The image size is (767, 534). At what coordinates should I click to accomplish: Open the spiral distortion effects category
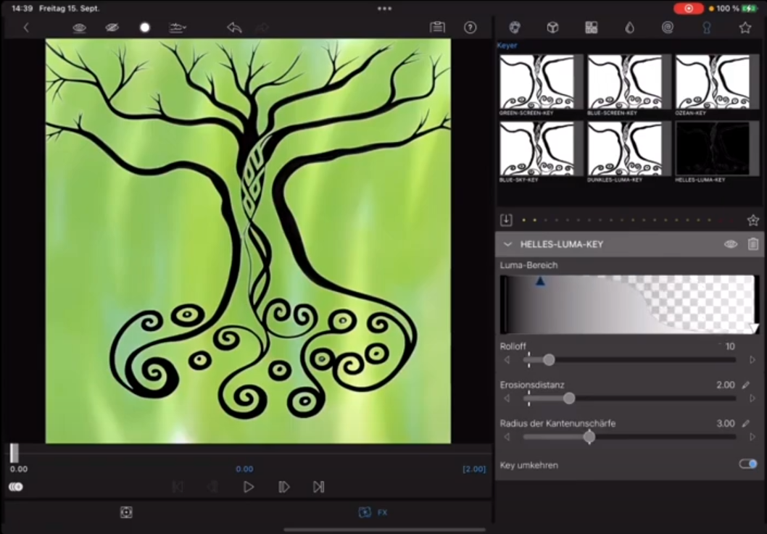tap(668, 28)
